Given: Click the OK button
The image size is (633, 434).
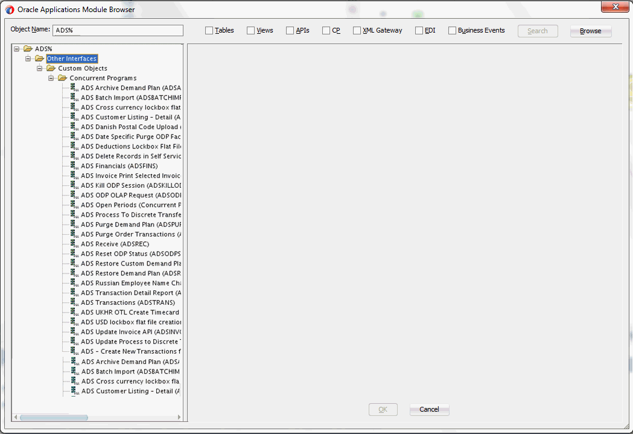Looking at the screenshot, I should coord(383,409).
